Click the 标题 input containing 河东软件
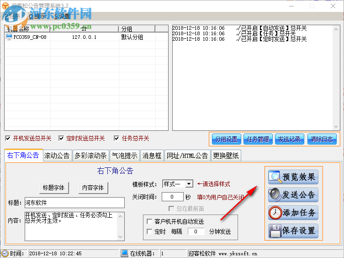 click(x=74, y=203)
